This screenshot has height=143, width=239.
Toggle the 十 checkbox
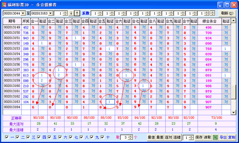102,137
